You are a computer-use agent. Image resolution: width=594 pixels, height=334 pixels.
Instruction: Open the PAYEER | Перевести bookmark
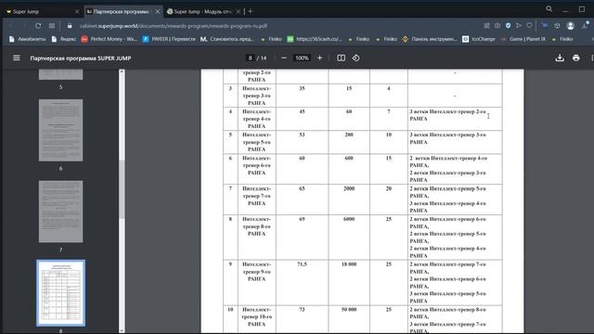(x=169, y=39)
